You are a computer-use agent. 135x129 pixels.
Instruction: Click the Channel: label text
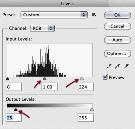[18, 28]
